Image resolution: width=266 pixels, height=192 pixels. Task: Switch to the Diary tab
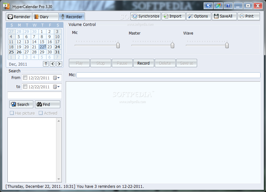45,17
